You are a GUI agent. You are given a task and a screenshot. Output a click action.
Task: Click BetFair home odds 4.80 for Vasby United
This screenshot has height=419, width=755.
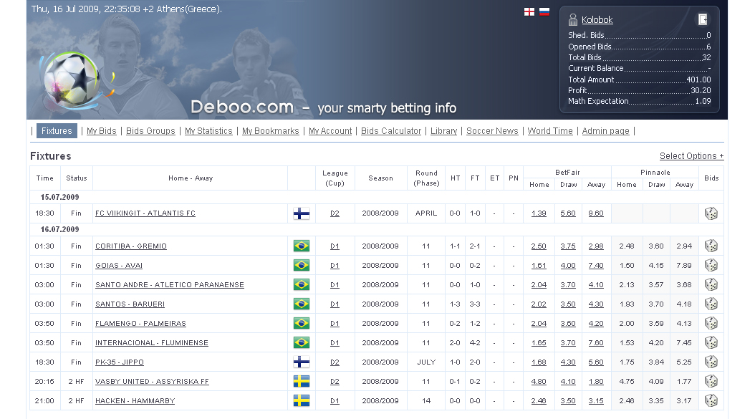click(539, 381)
